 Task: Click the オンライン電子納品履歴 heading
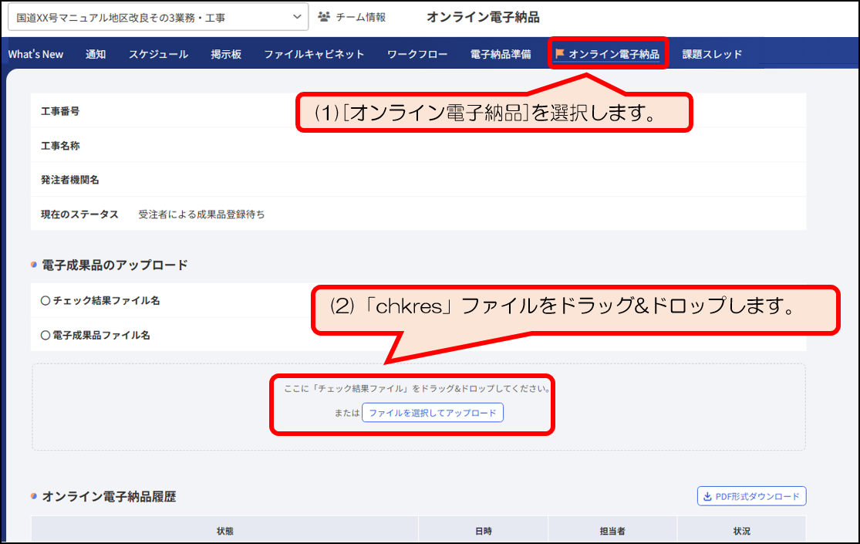pos(110,497)
